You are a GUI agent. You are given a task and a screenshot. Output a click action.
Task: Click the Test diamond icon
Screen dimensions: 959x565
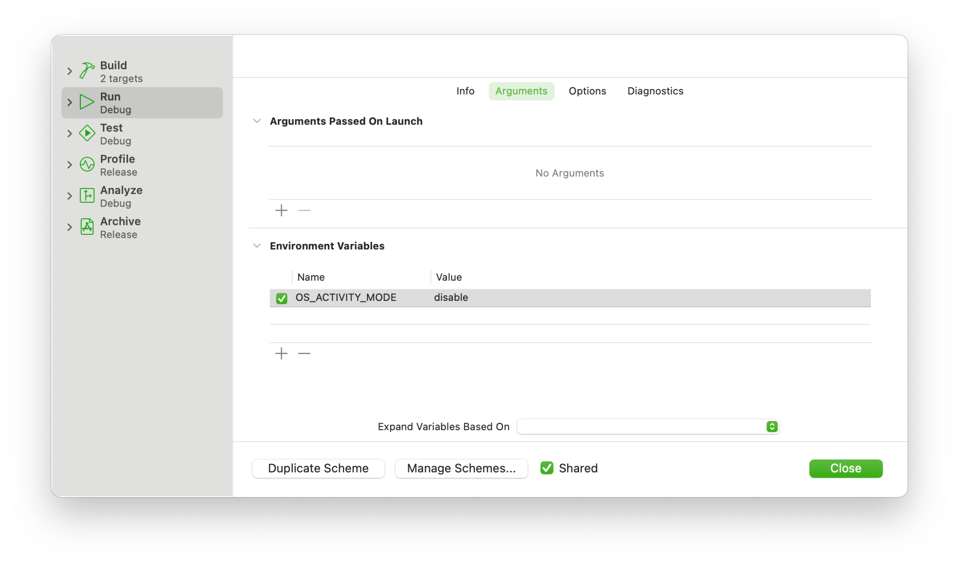[x=87, y=133]
